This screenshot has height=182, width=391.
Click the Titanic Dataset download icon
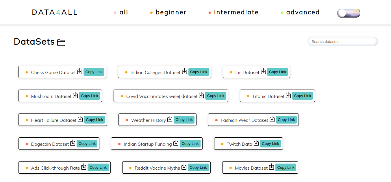coord(288,95)
